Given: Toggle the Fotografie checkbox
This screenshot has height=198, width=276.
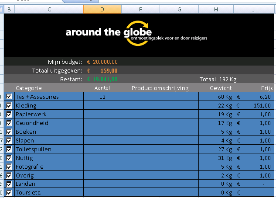Looking at the screenshot, I should [x=9, y=167].
